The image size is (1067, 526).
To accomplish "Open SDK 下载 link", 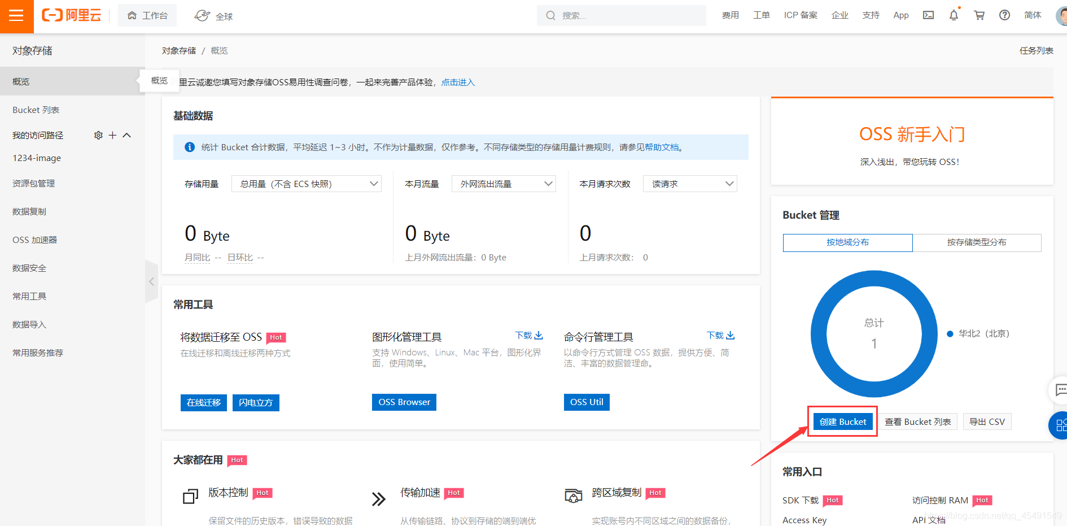I will pyautogui.click(x=801, y=500).
